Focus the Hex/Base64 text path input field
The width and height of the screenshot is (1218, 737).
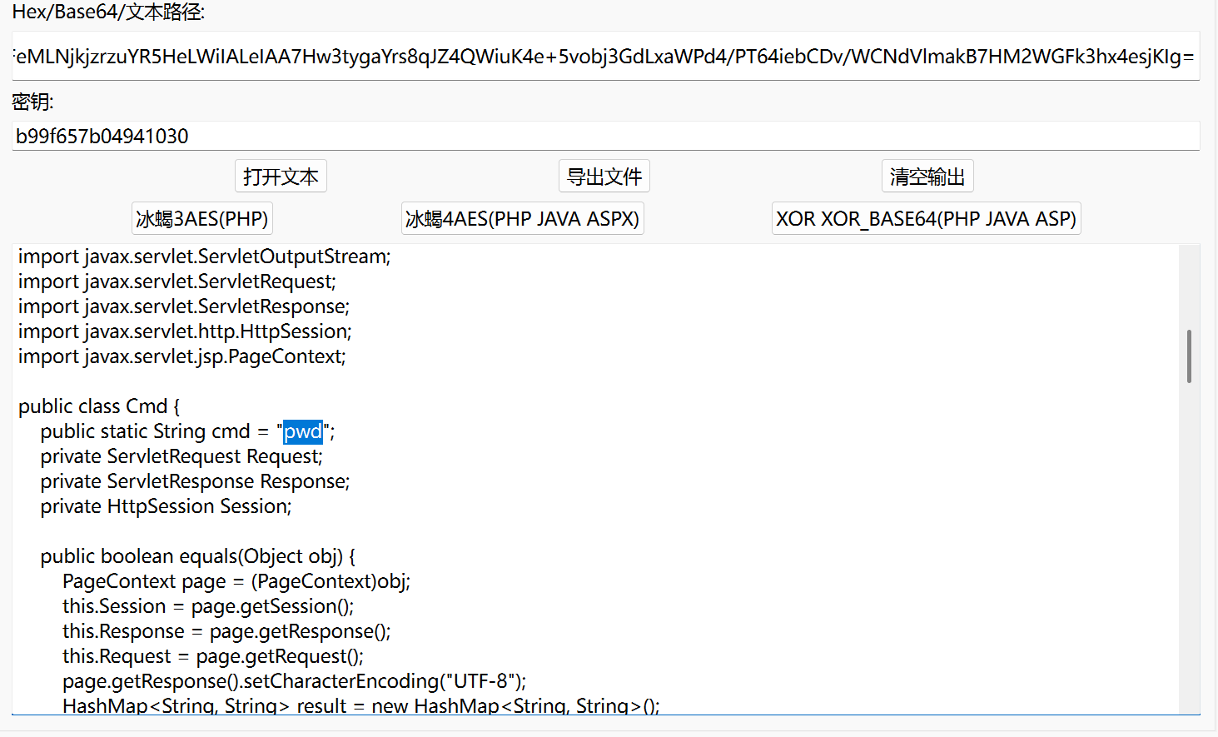[605, 56]
